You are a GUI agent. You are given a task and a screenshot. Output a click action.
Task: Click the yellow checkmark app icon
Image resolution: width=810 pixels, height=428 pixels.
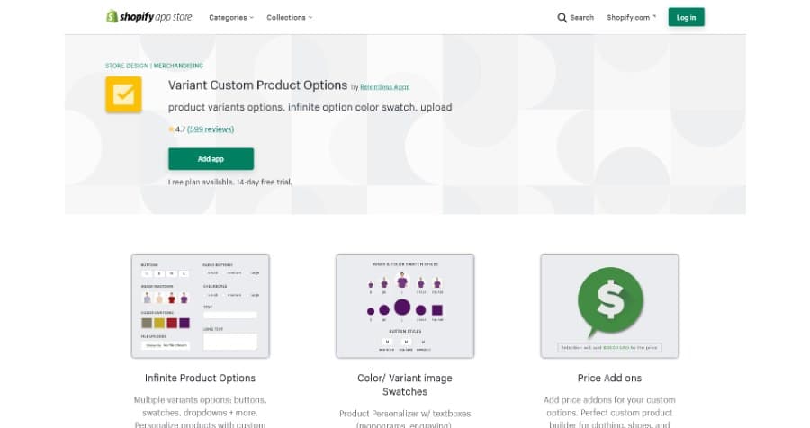[x=123, y=94]
